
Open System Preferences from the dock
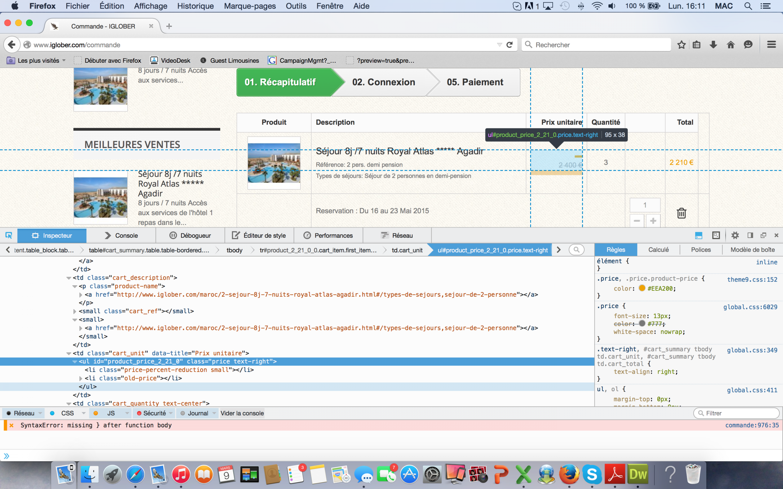coord(432,474)
